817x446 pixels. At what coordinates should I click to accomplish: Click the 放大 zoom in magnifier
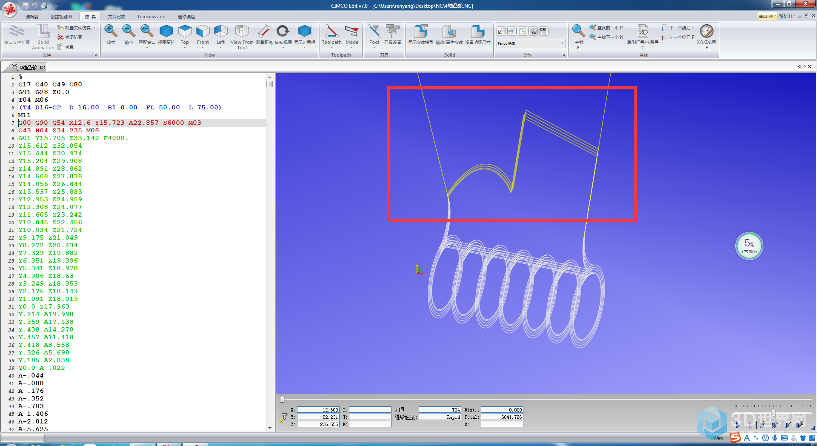pos(111,31)
